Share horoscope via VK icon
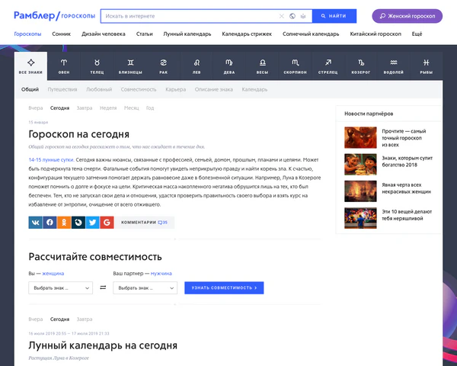The width and height of the screenshot is (457, 366). pyautogui.click(x=36, y=223)
